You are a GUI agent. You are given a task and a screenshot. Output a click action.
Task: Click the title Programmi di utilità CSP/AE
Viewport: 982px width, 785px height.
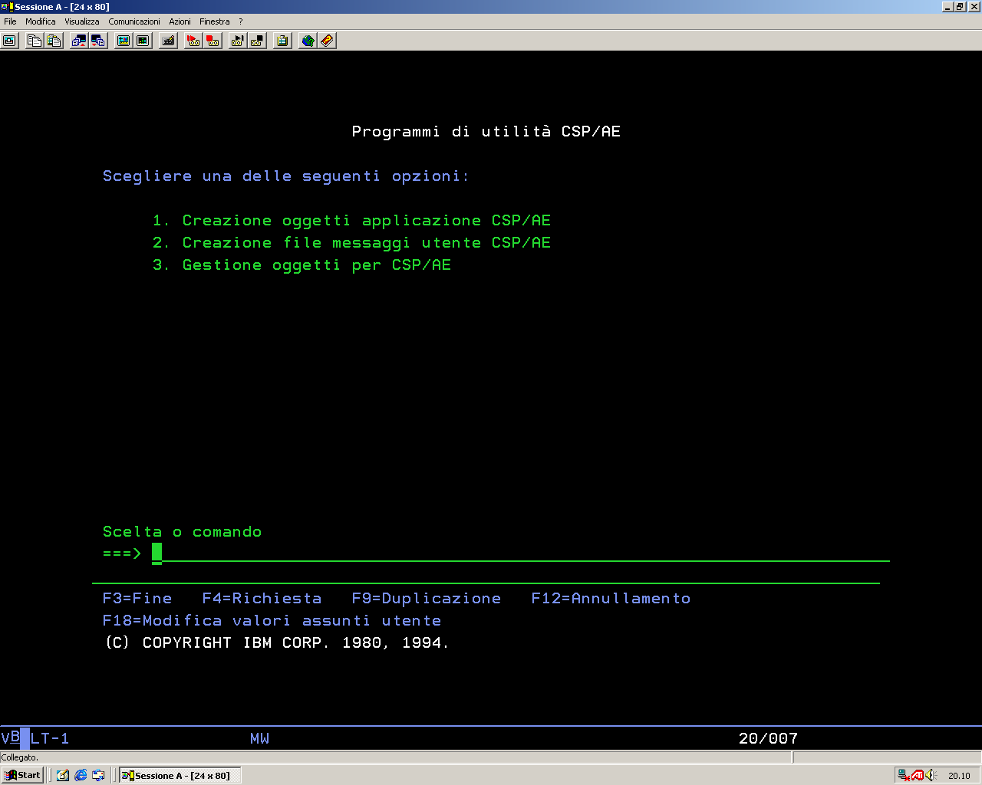(x=486, y=132)
